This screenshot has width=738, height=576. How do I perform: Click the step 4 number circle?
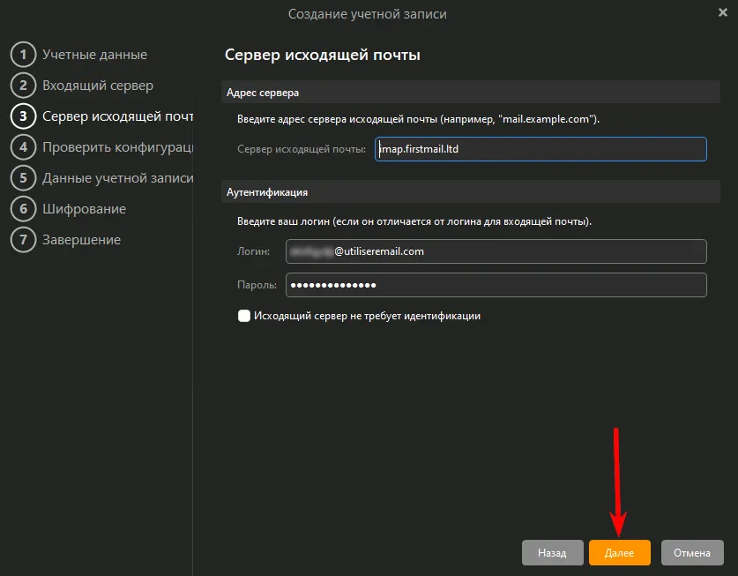coord(23,147)
